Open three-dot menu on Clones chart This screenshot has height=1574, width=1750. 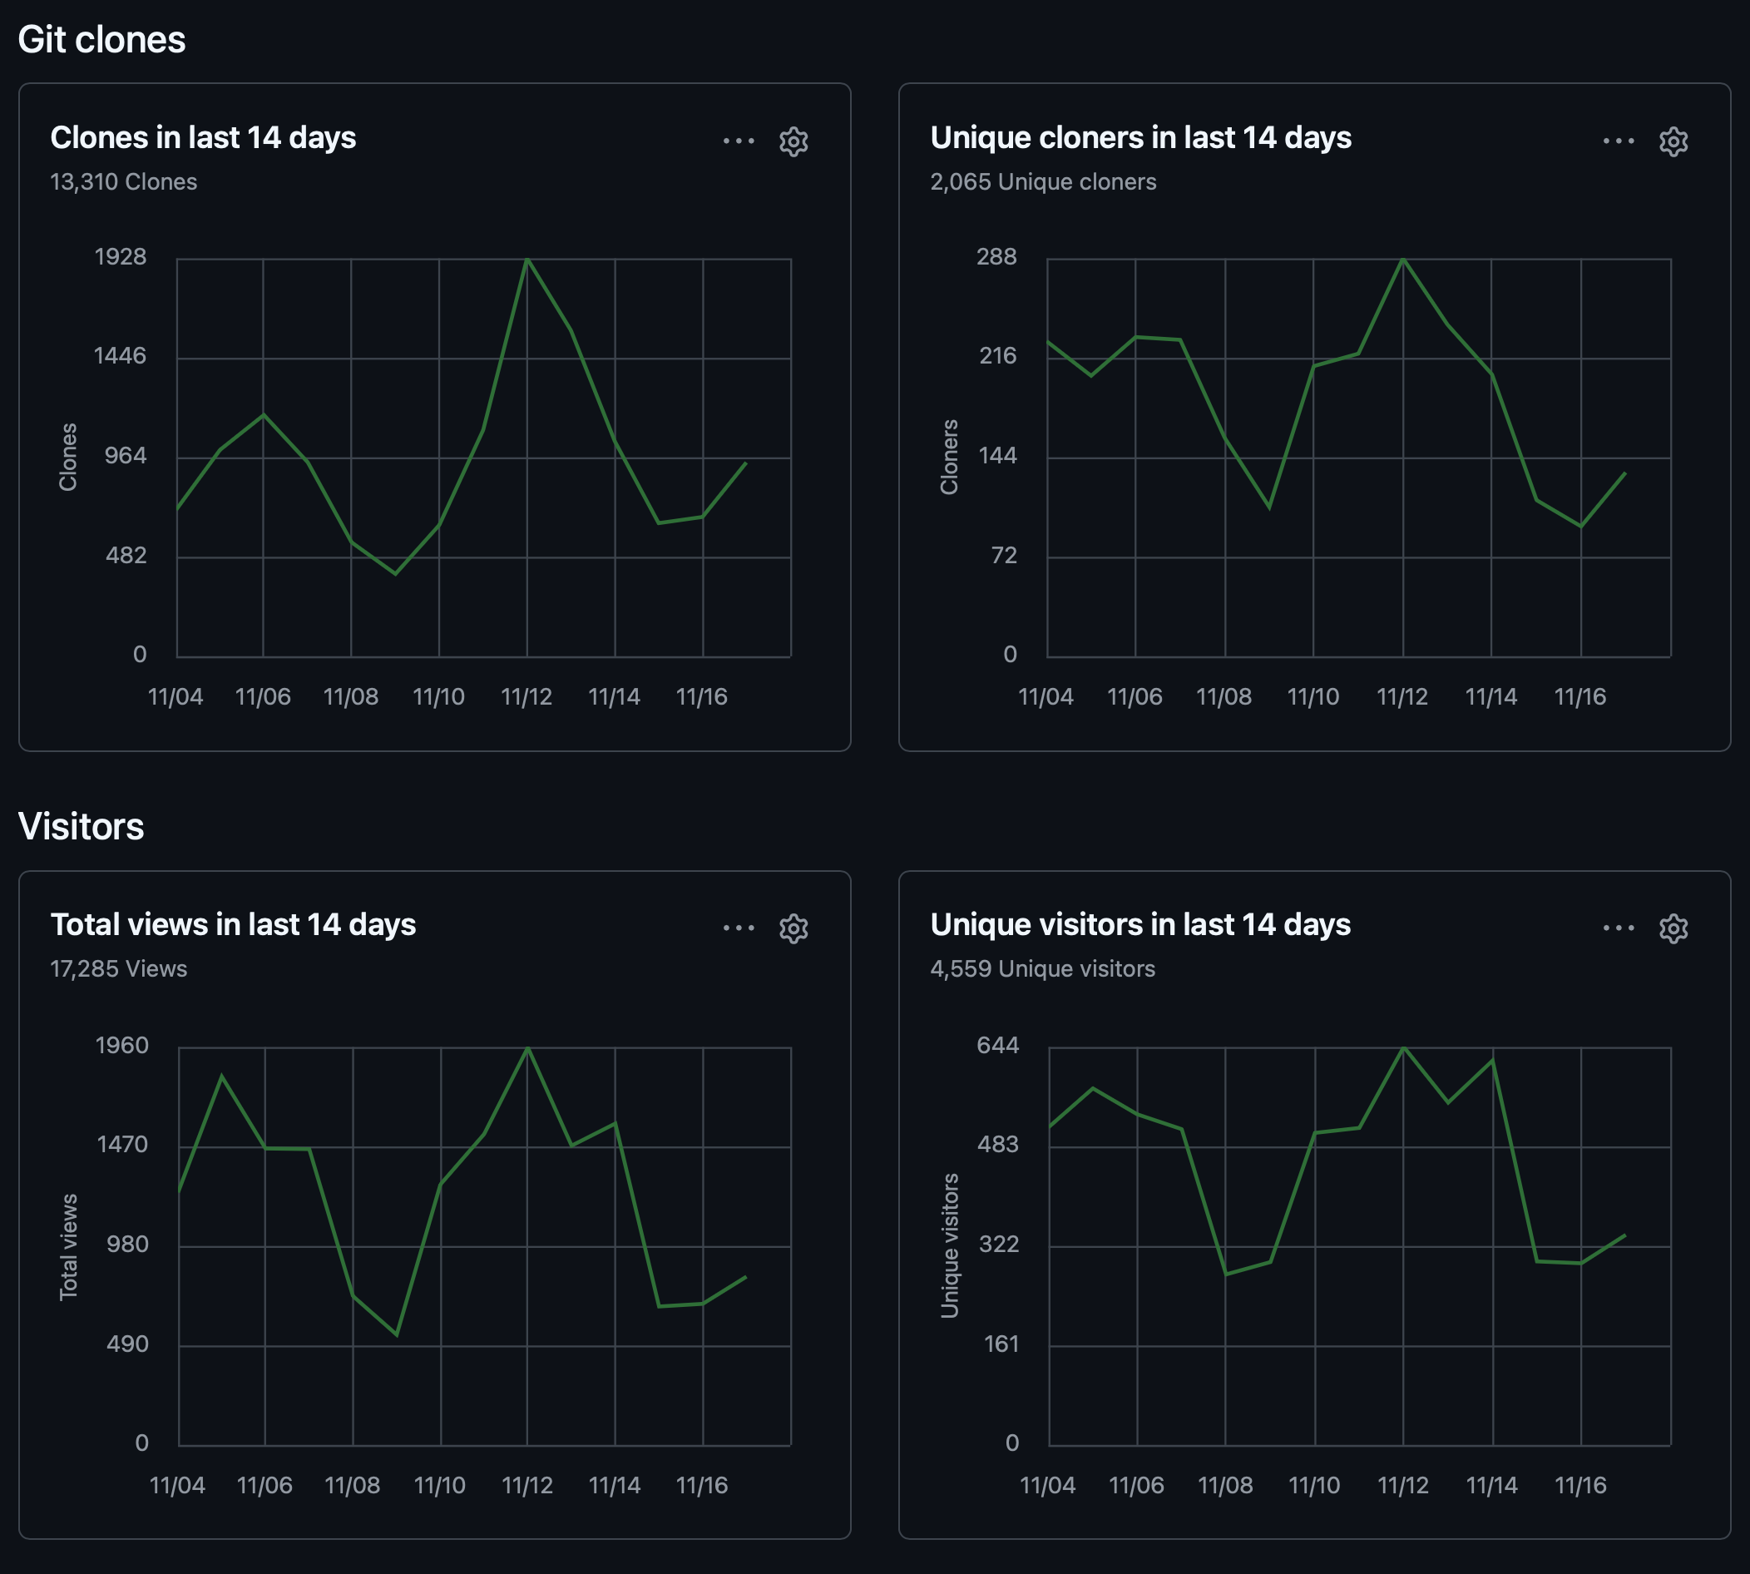pyautogui.click(x=739, y=140)
